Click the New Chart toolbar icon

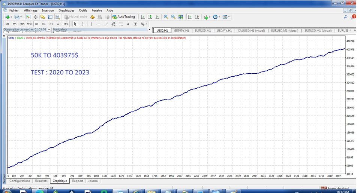pyautogui.click(x=7, y=17)
